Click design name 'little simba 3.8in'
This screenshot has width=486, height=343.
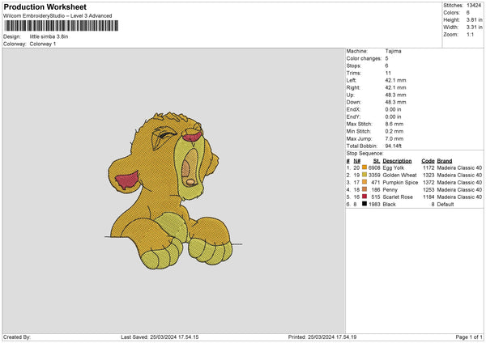tap(49, 36)
